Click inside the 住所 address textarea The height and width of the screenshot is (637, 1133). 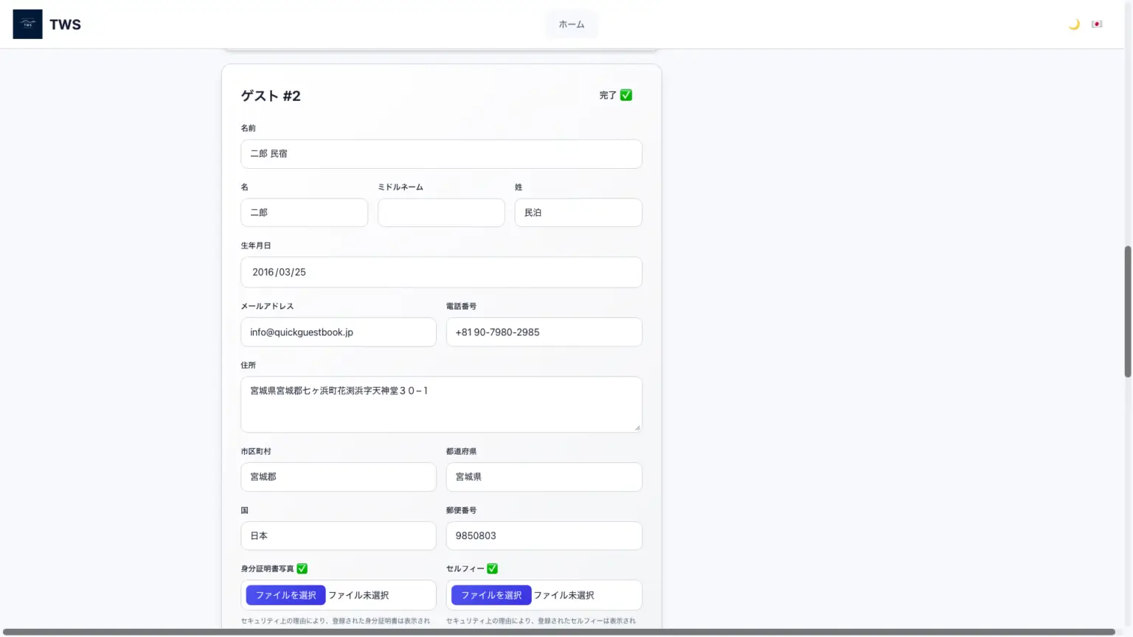point(441,404)
